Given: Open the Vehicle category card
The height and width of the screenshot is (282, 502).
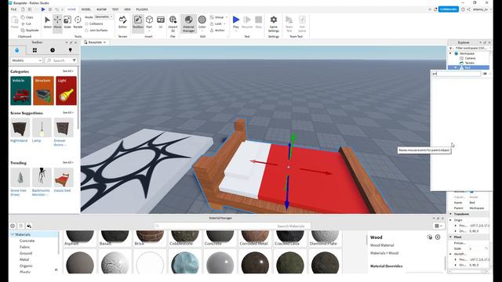Looking at the screenshot, I should coord(21,91).
